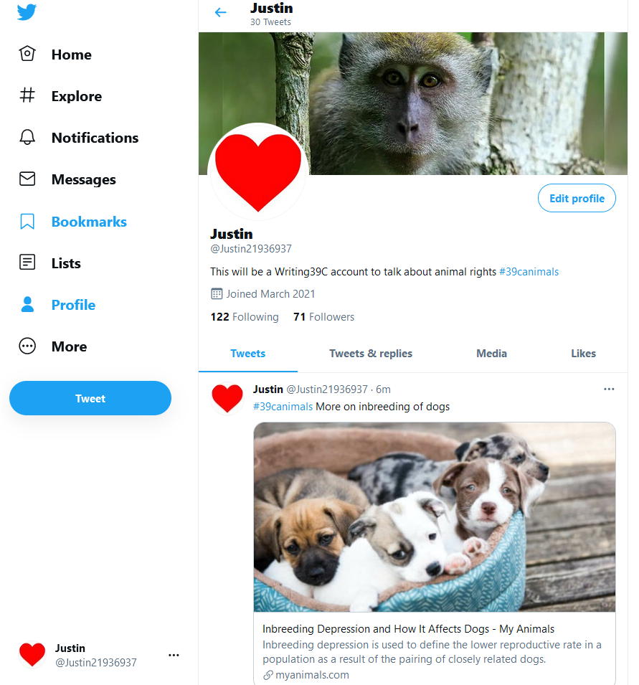Click the Edit profile button
Screen dimensions: 639x685
click(x=577, y=199)
